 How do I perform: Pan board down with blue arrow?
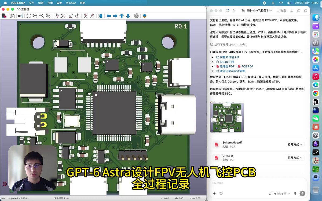[x=128, y=16]
